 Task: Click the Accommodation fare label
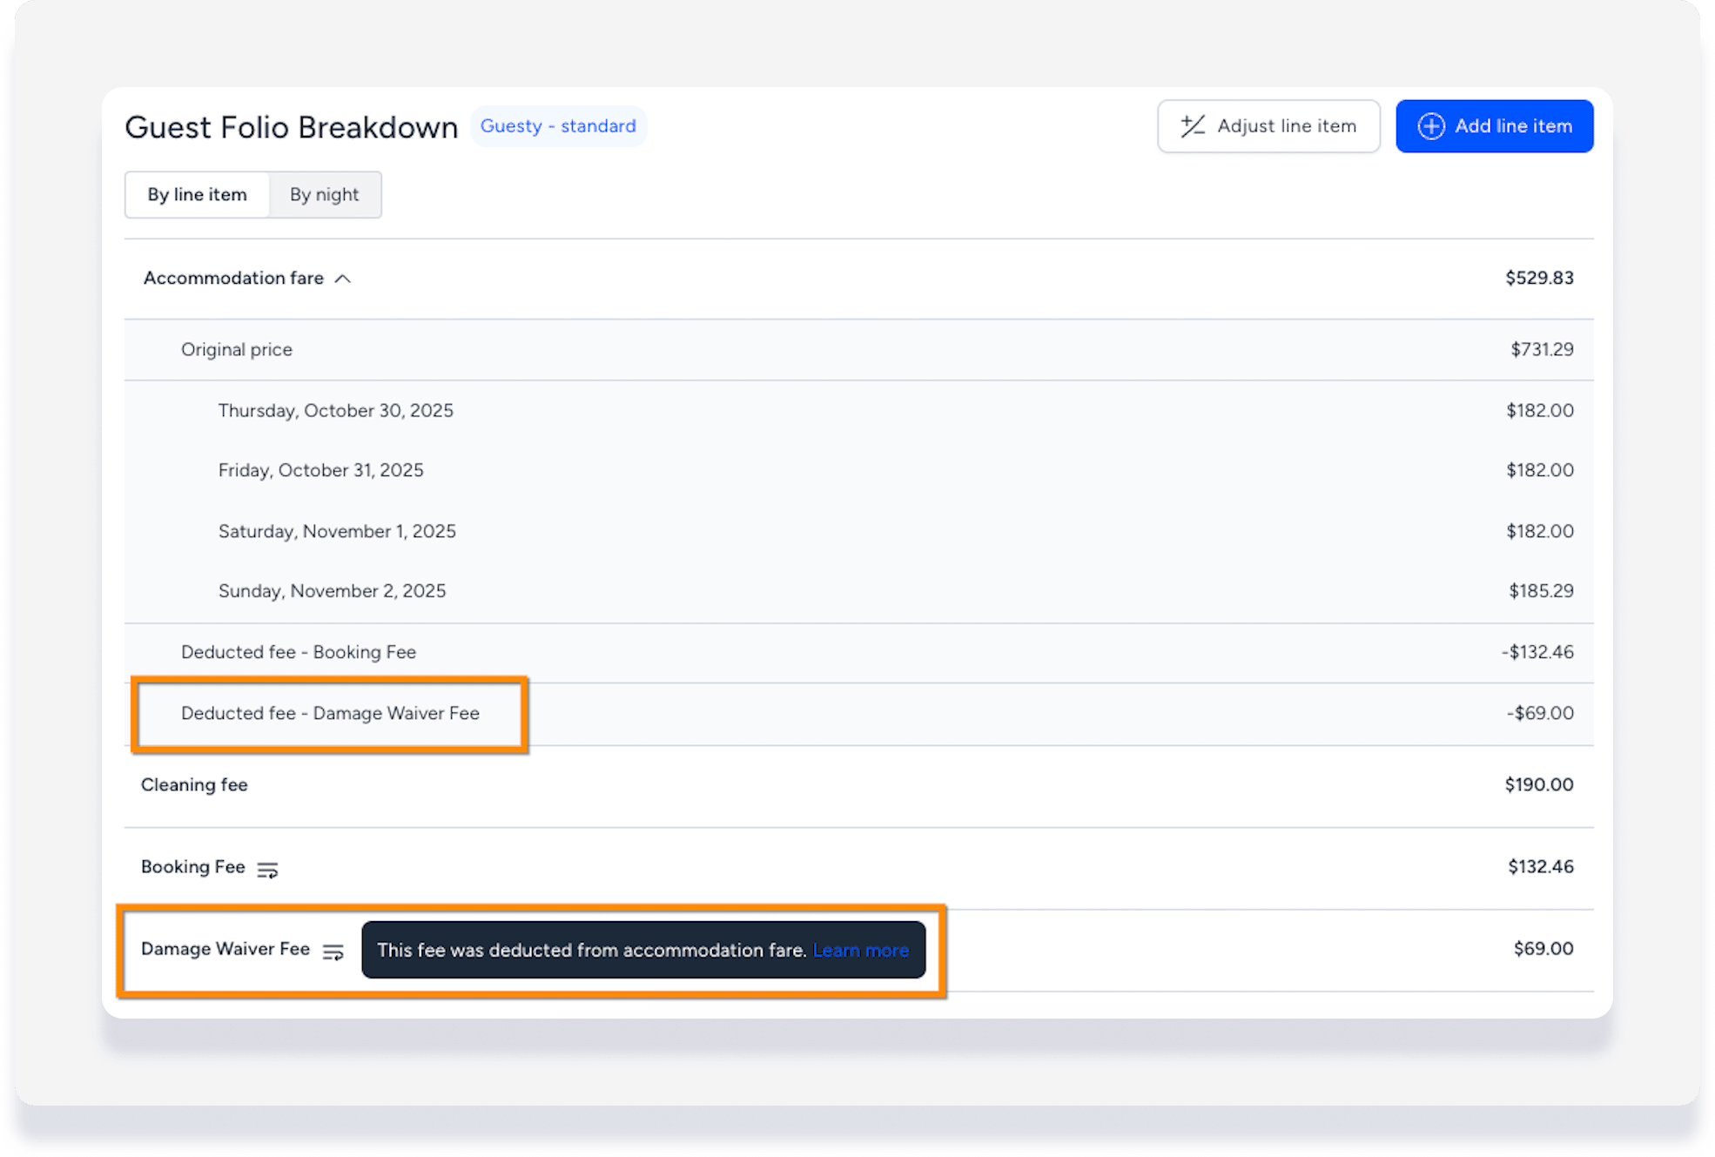[233, 278]
